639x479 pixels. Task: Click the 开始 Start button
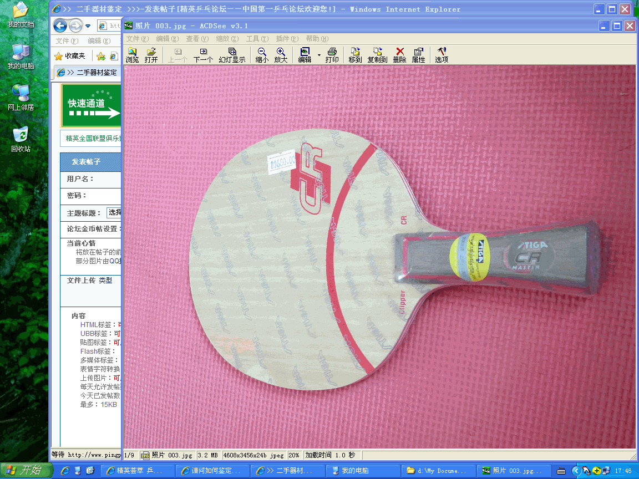pos(27,471)
